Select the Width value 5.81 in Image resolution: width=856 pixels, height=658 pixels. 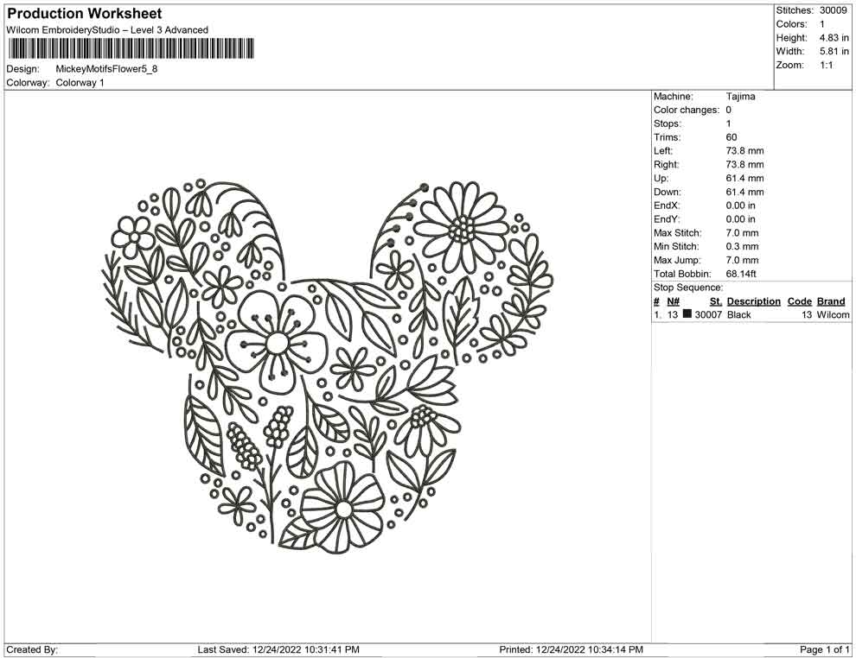[x=834, y=51]
